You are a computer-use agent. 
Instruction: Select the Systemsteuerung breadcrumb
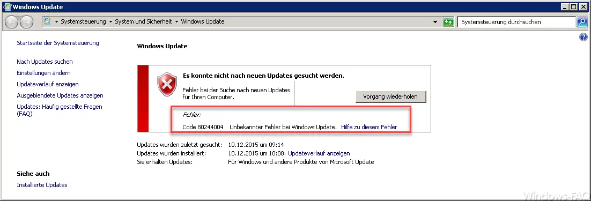pos(83,22)
